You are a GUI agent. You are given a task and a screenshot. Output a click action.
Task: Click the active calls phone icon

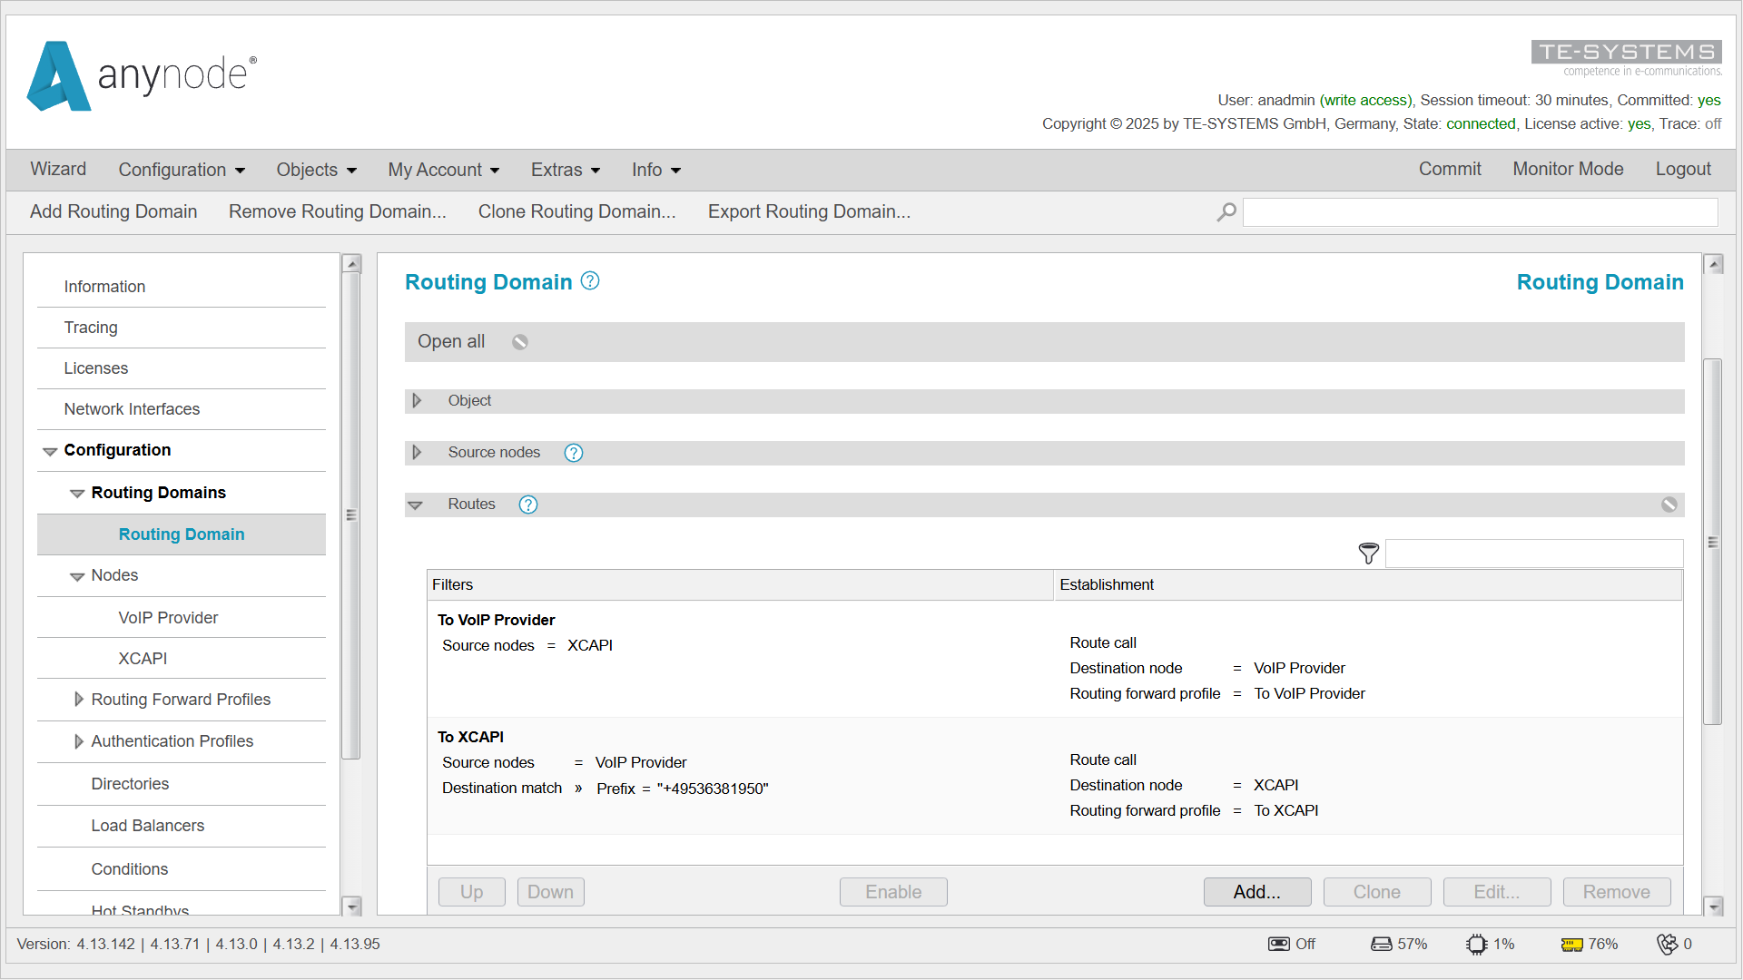pos(1667,945)
